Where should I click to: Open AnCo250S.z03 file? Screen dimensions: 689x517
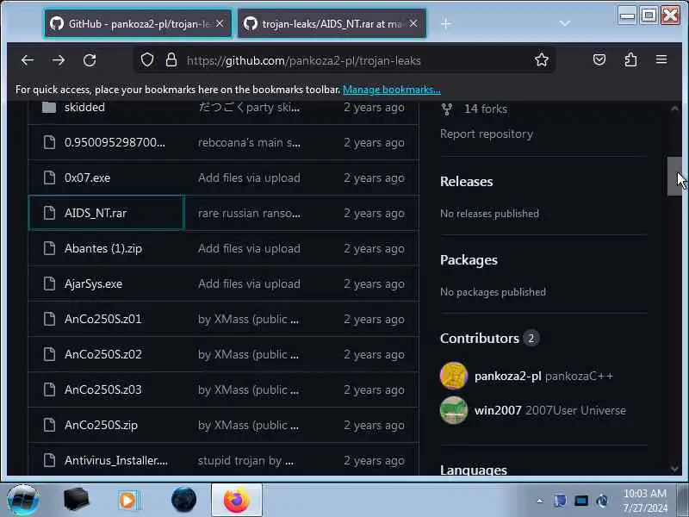click(102, 390)
